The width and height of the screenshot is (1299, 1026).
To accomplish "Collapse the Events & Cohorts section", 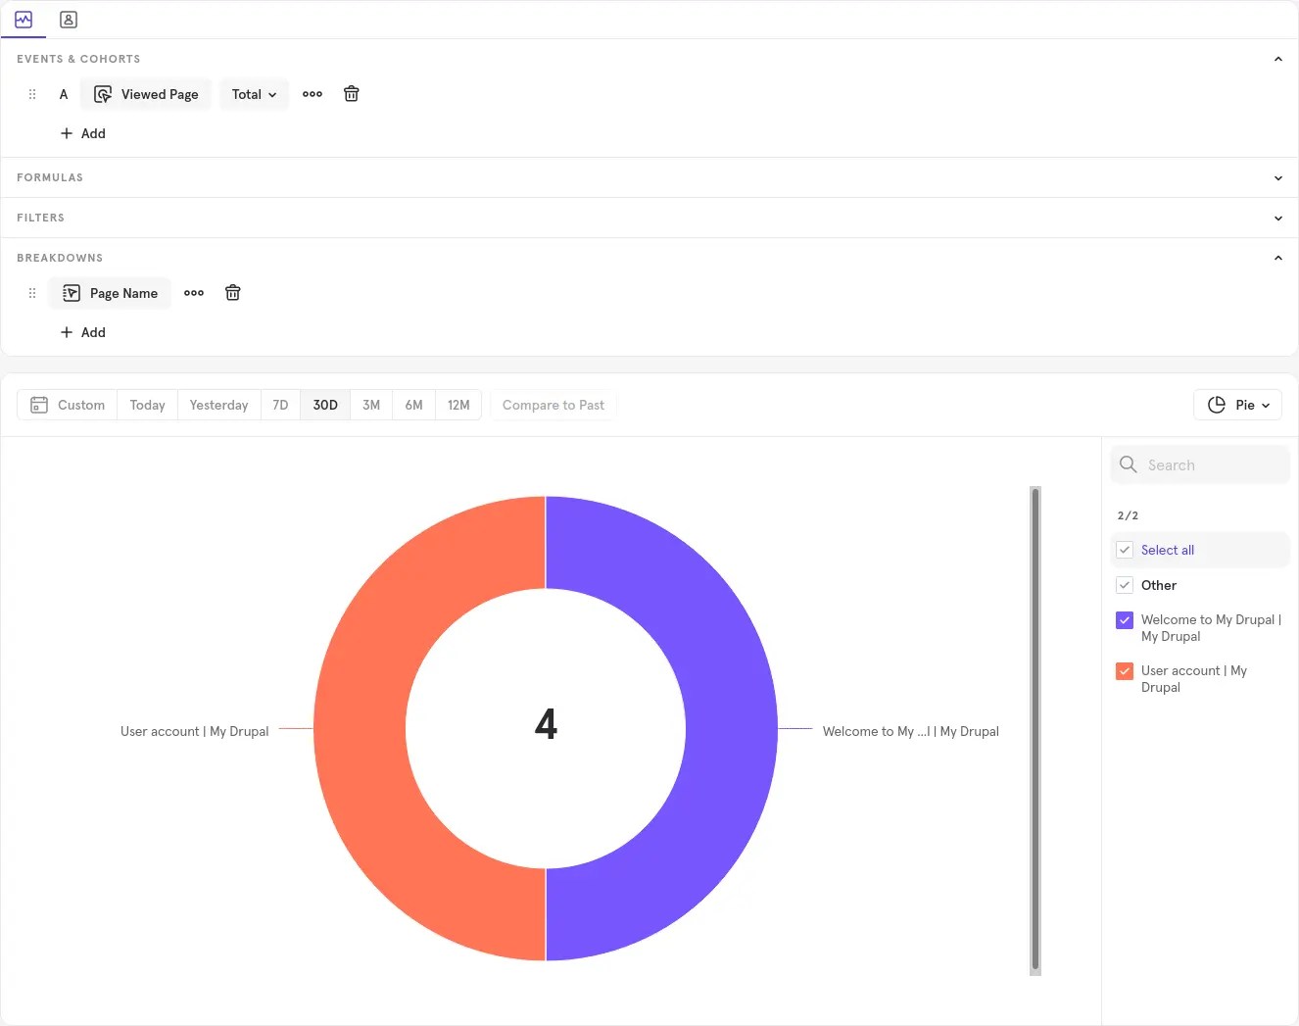I will click(1277, 59).
